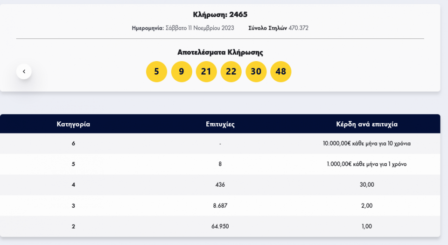Click the previous draw arrow button
Image resolution: width=448 pixels, height=245 pixels.
tap(24, 72)
